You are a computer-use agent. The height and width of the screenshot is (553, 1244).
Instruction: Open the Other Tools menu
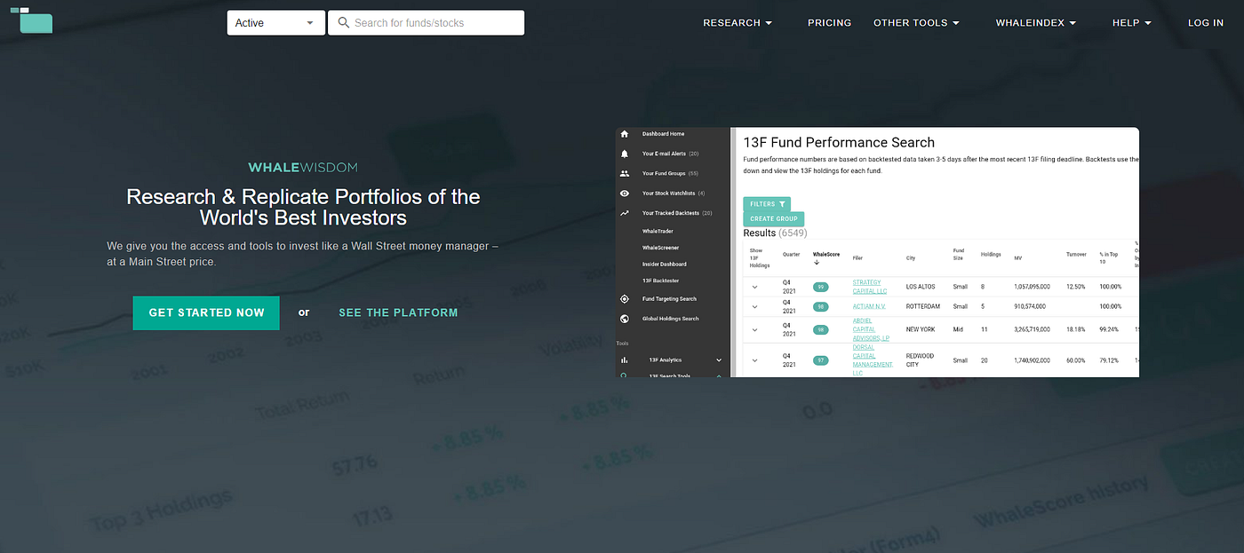coord(916,23)
